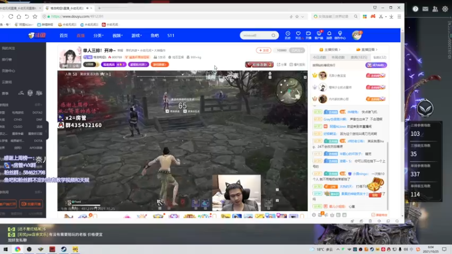The width and height of the screenshot is (452, 254).
Task: Click the 游戏数据 orange badge button
Action: (159, 64)
